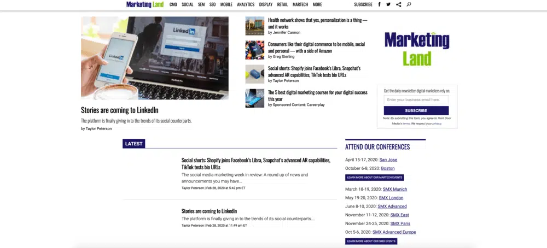Open the search magnifier icon
This screenshot has width=547, height=248.
pos(409,4)
